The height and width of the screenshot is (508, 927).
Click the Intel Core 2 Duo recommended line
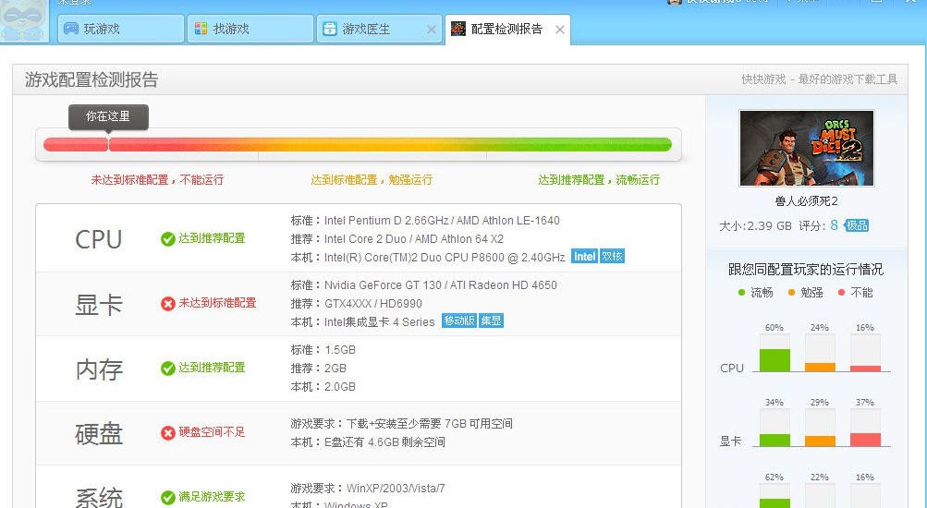[x=396, y=239]
